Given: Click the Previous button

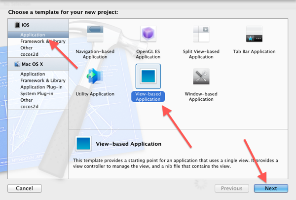Looking at the screenshot, I should tap(232, 188).
